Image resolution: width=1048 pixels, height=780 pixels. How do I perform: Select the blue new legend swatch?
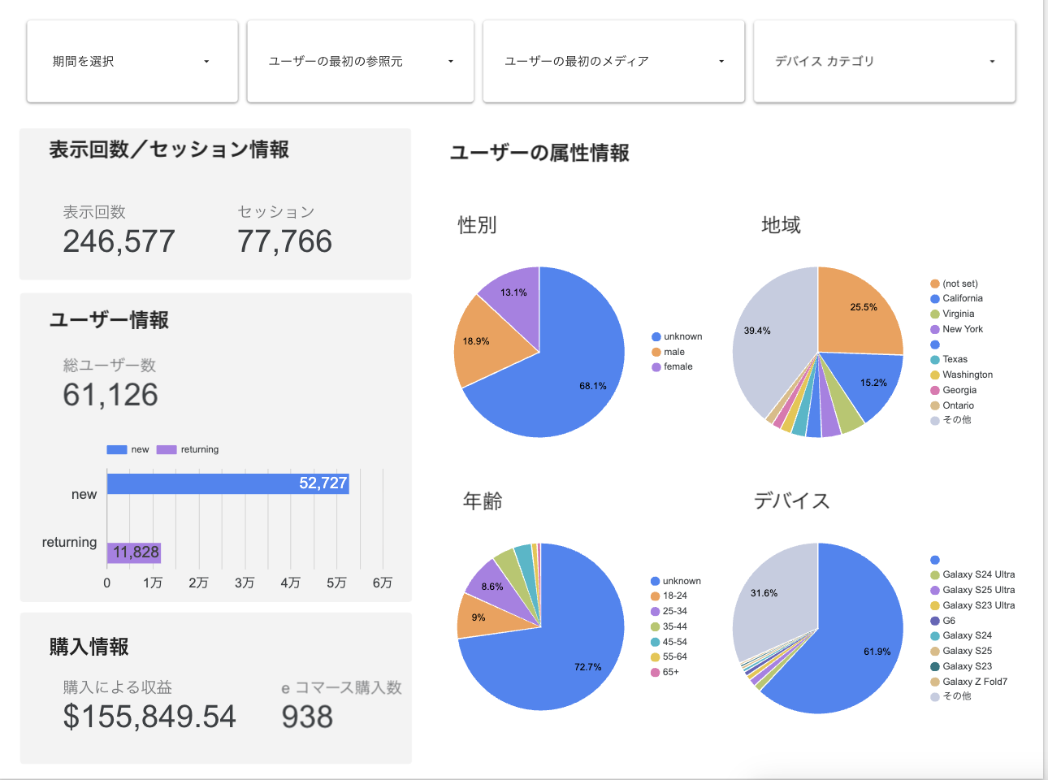click(x=117, y=449)
